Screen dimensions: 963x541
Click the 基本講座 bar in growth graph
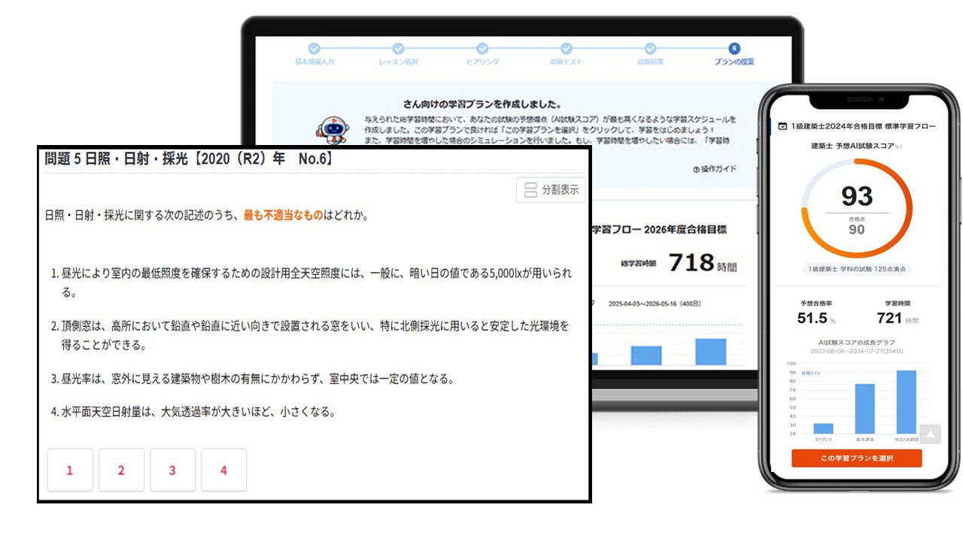864,409
